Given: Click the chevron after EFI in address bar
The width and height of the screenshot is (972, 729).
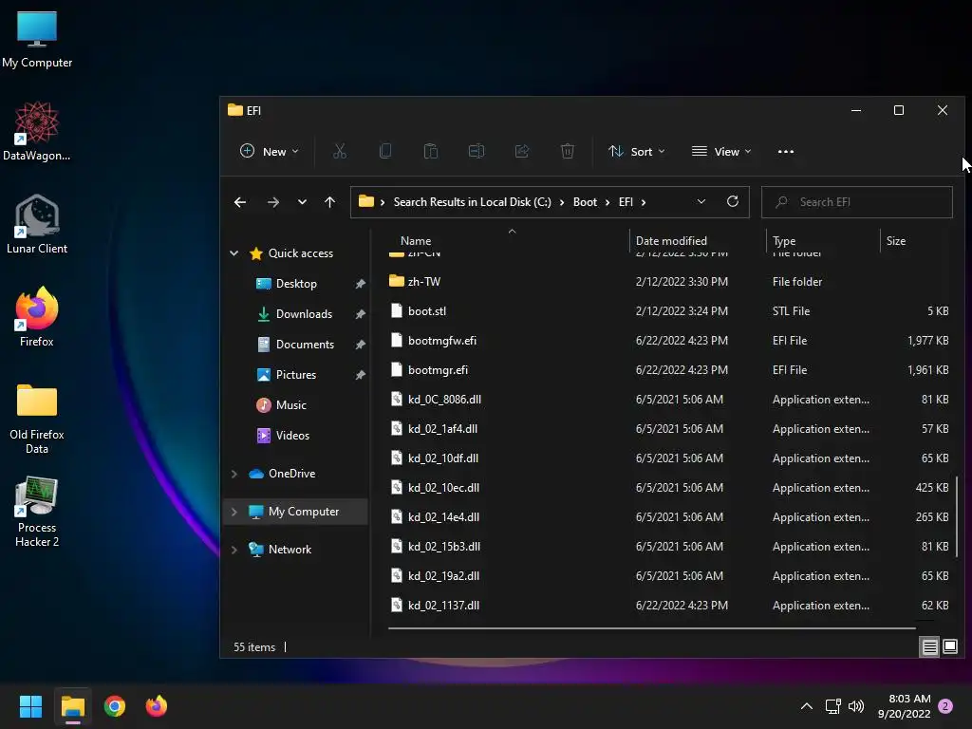Looking at the screenshot, I should pyautogui.click(x=644, y=202).
